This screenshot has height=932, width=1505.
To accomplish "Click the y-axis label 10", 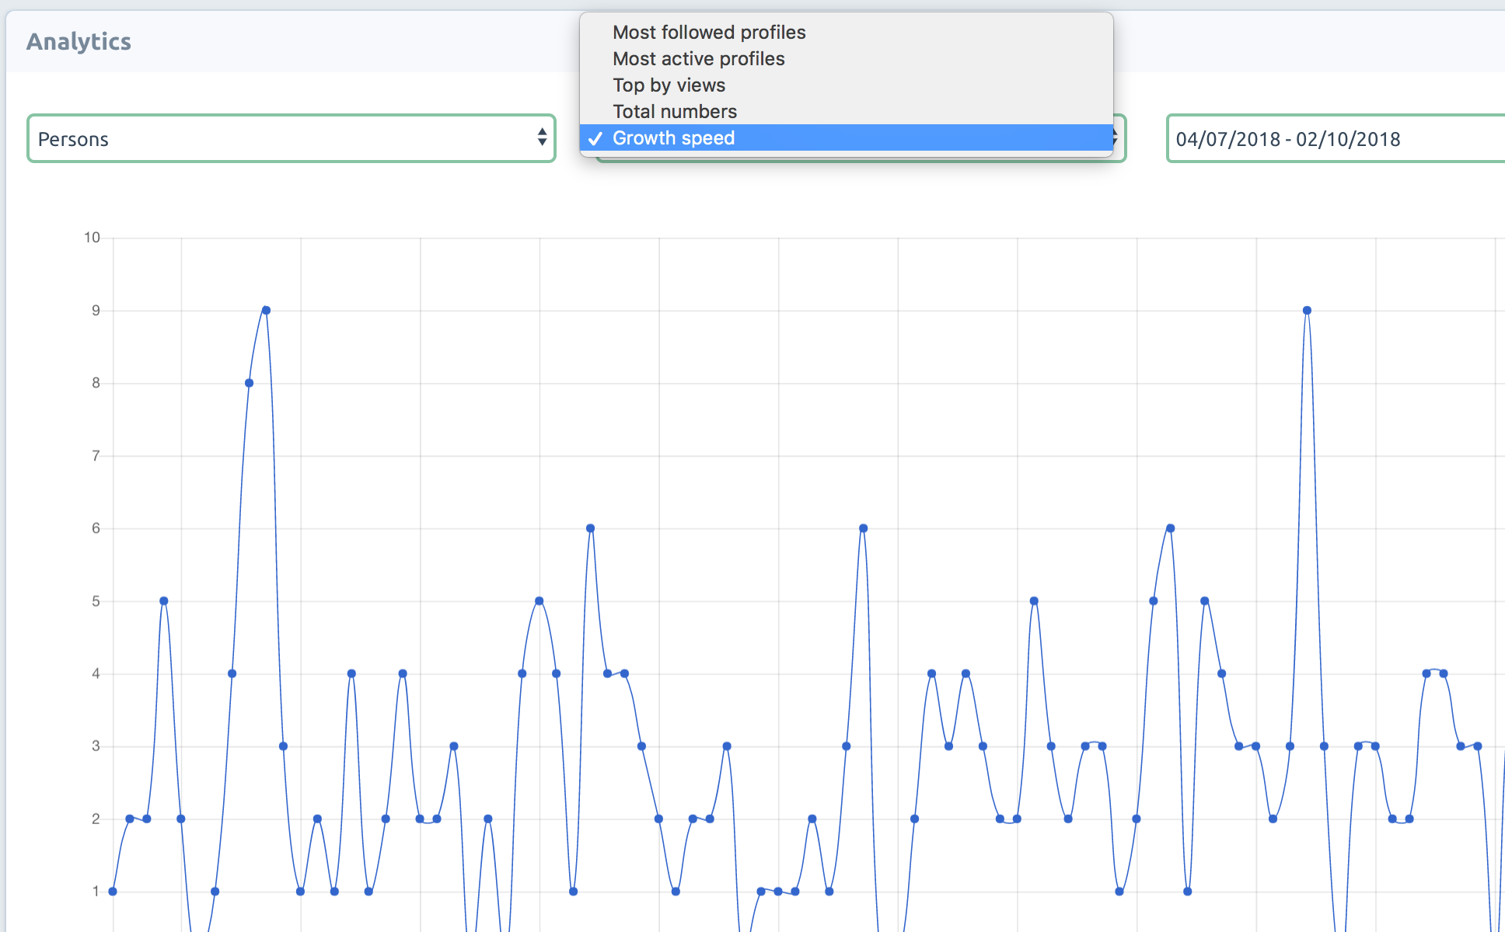I will pos(92,238).
